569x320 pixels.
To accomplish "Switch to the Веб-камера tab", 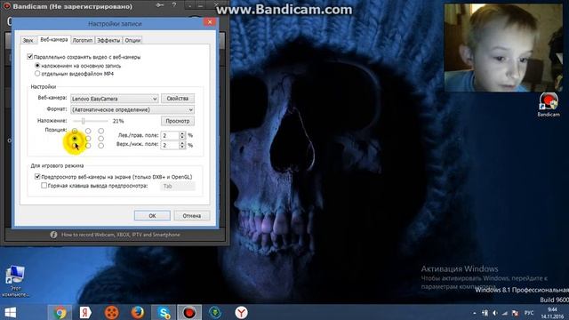I will tap(54, 39).
